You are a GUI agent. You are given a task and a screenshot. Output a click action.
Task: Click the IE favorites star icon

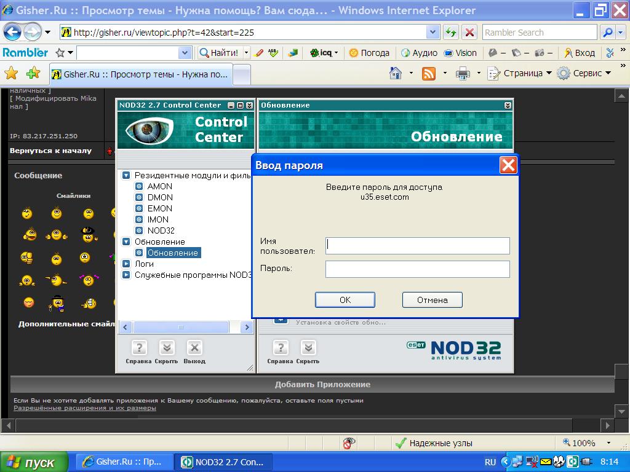(x=11, y=73)
